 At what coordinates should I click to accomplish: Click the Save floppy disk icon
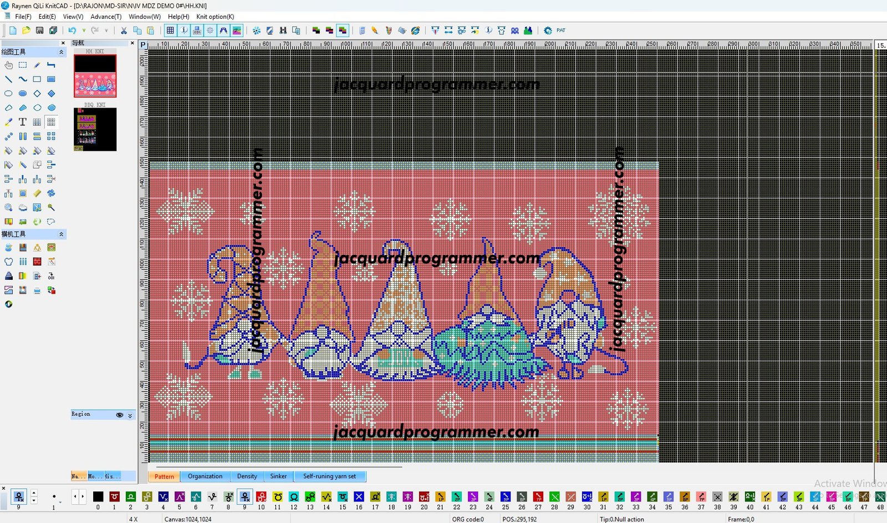(x=39, y=30)
